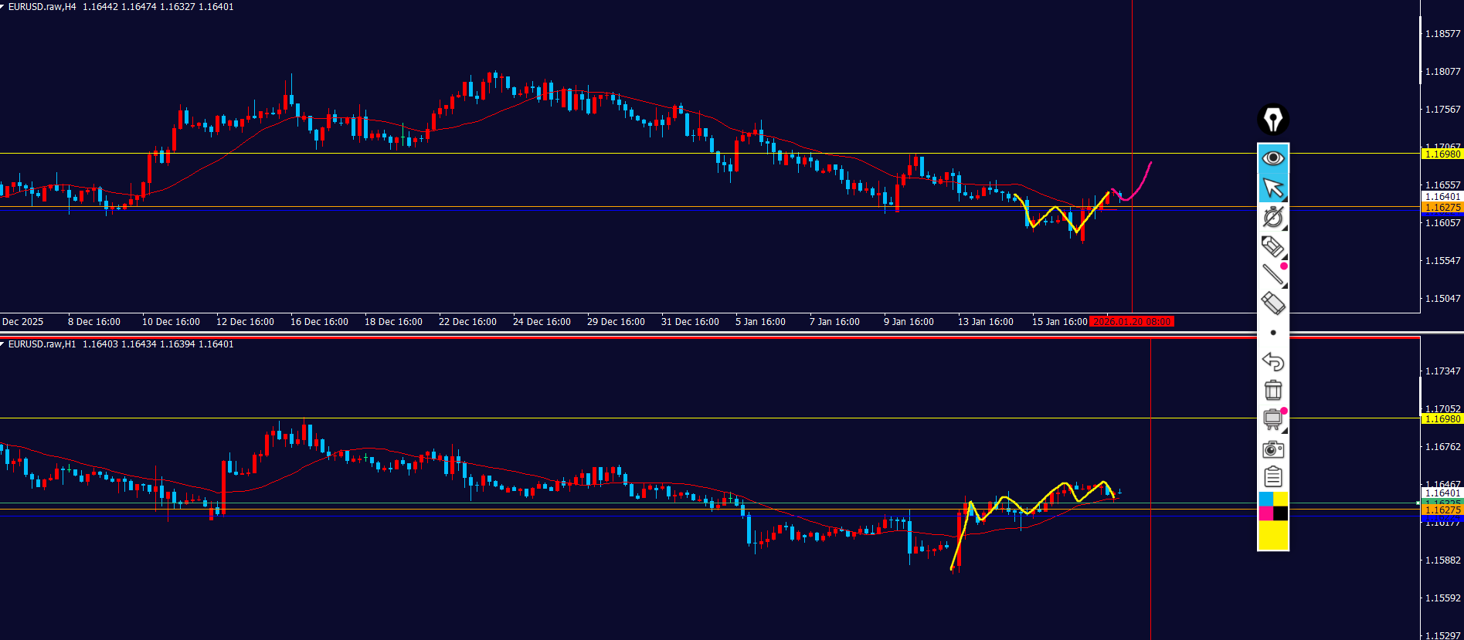
Task: Click the pen nib logo button
Action: point(1272,120)
